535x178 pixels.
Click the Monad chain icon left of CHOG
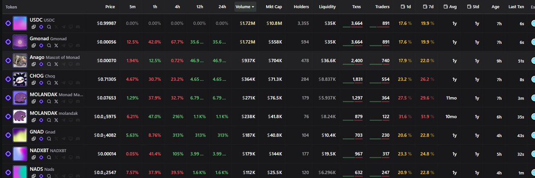pos(8,79)
